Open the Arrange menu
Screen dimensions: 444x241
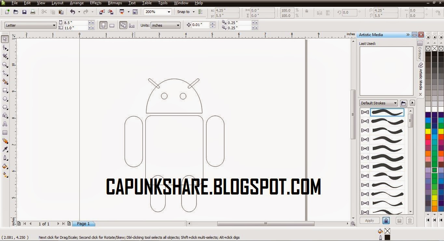[x=76, y=3]
